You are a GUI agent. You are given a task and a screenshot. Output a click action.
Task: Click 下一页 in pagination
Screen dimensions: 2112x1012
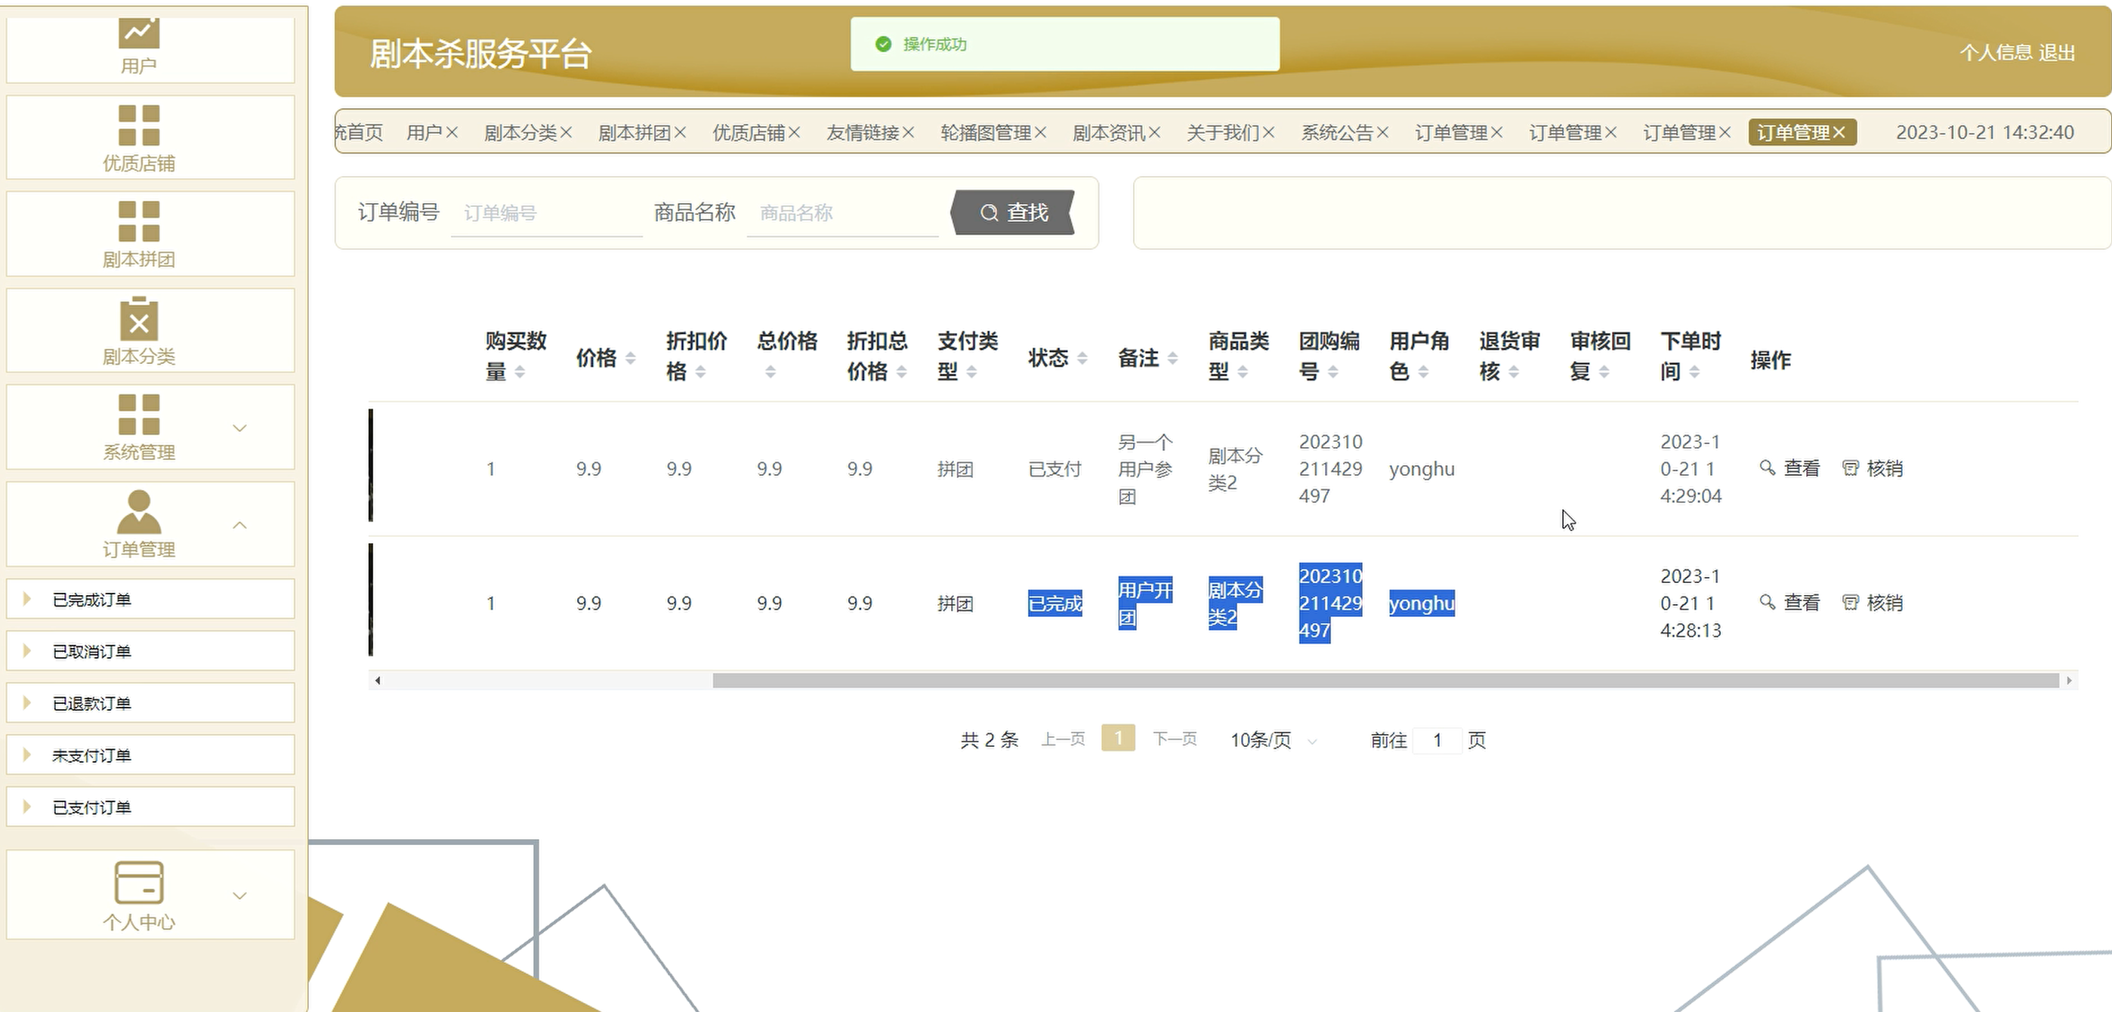(x=1175, y=739)
